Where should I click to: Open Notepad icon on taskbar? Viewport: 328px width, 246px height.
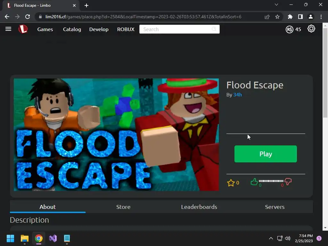coord(67,238)
